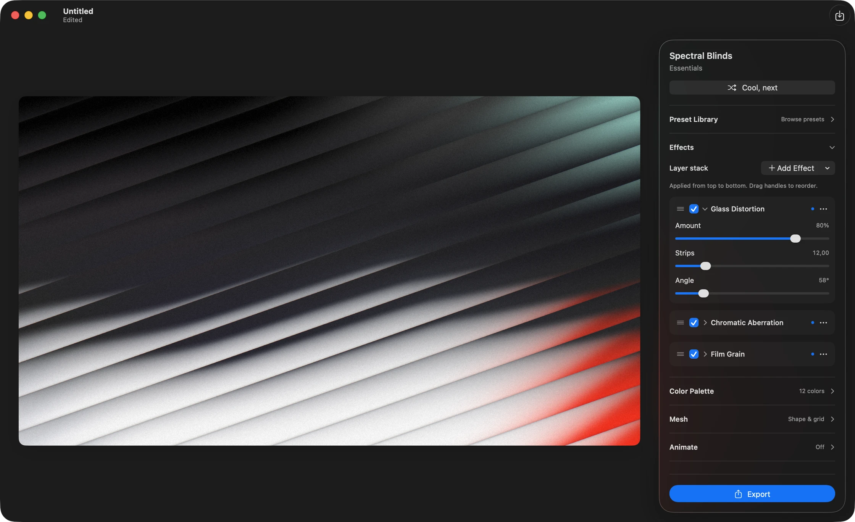Expand the Chromatic Aberration settings
This screenshot has height=522, width=855.
(705, 322)
